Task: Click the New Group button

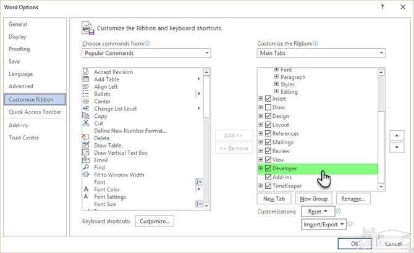Action: (313, 199)
